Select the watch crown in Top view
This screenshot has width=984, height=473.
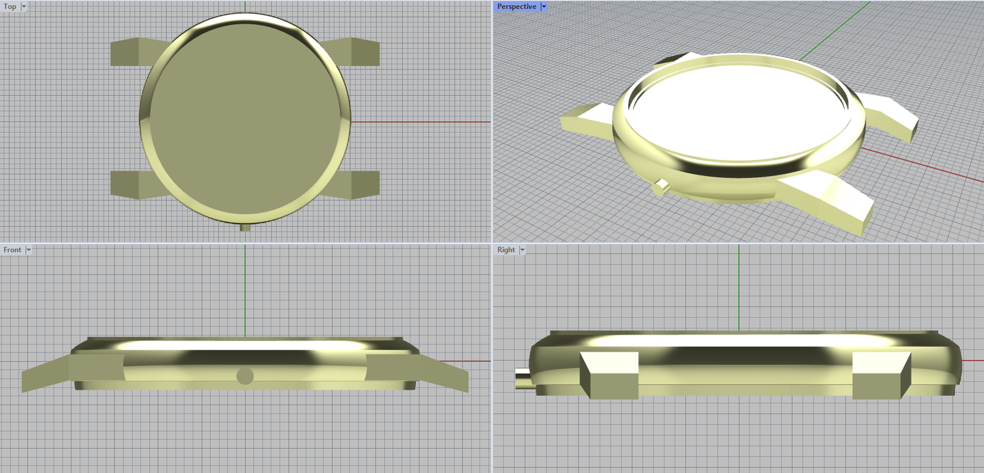pyautogui.click(x=245, y=228)
